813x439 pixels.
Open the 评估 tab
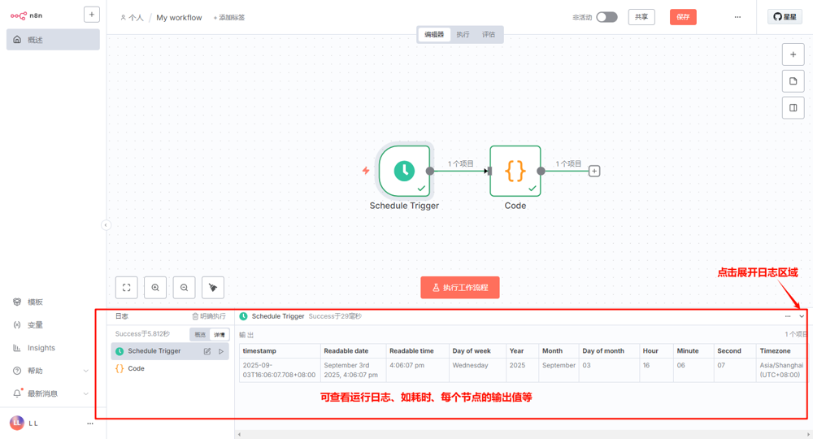pyautogui.click(x=489, y=34)
